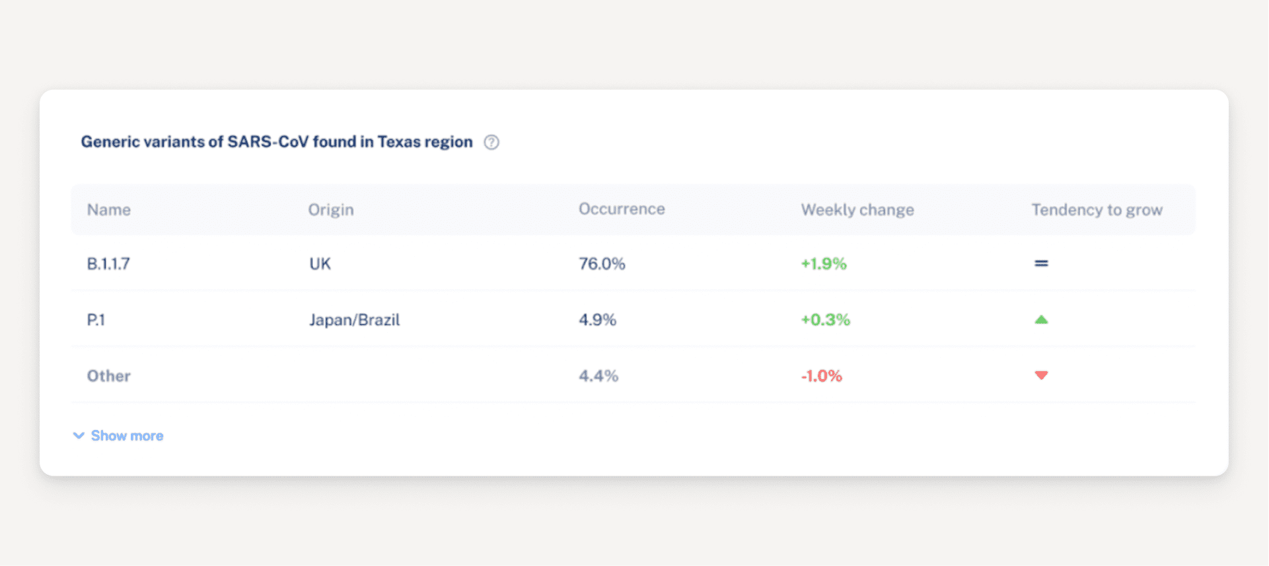Click the Origin header to sort
Screen dimensions: 1269x566
click(331, 210)
